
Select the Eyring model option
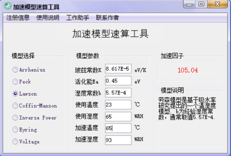tap(15, 130)
